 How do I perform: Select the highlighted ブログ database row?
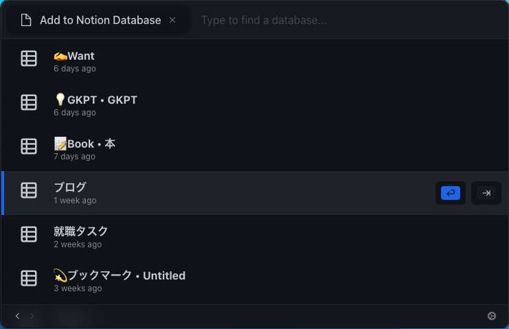click(x=255, y=193)
